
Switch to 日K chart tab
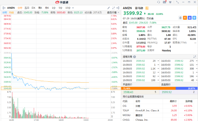[x=33, y=8]
